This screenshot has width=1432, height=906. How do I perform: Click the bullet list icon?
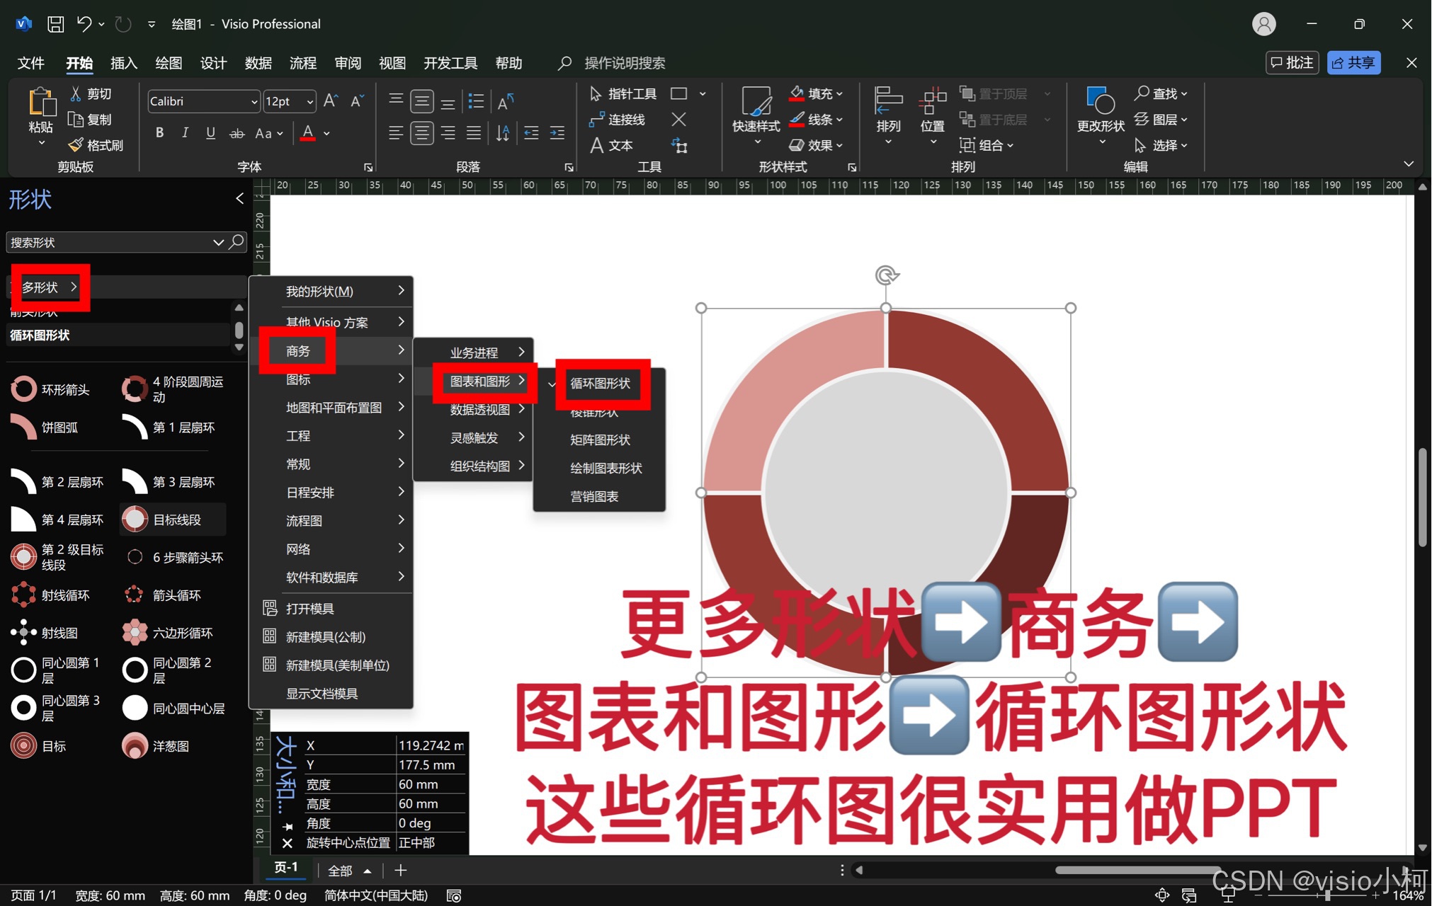477,102
